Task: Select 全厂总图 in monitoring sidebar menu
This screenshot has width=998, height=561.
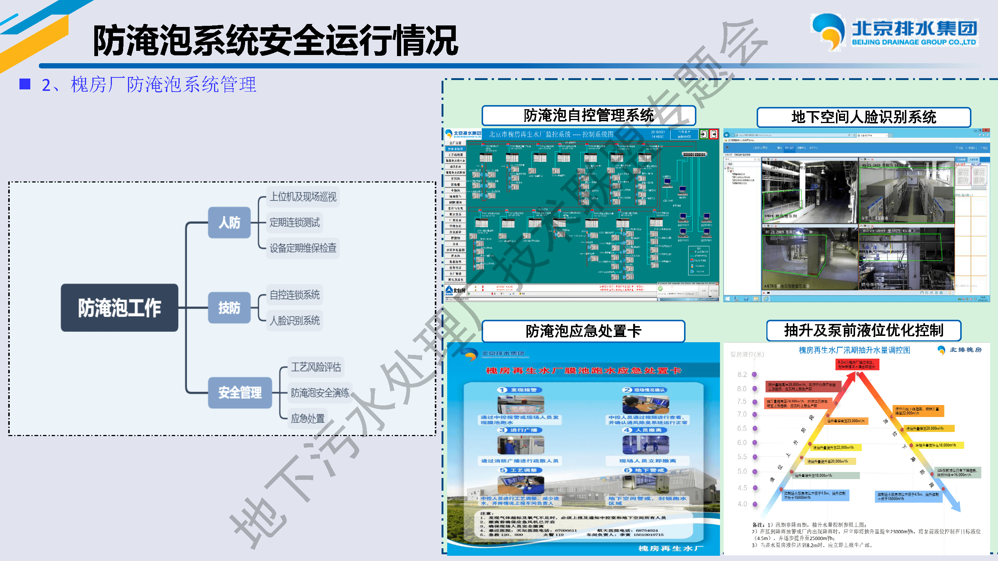Action: pyautogui.click(x=455, y=143)
